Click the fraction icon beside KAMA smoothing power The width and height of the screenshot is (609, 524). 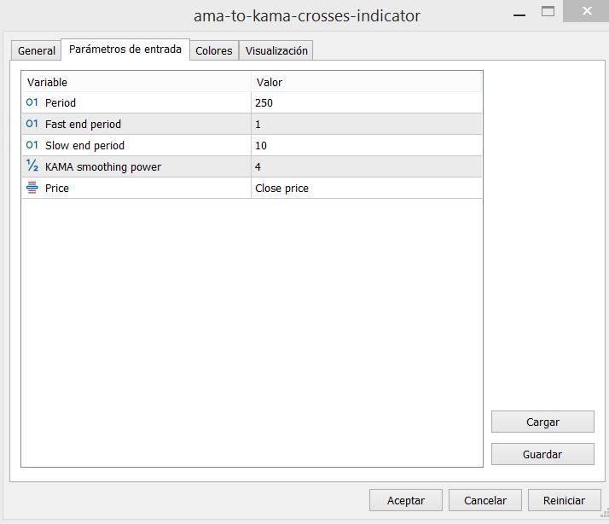[x=32, y=166]
